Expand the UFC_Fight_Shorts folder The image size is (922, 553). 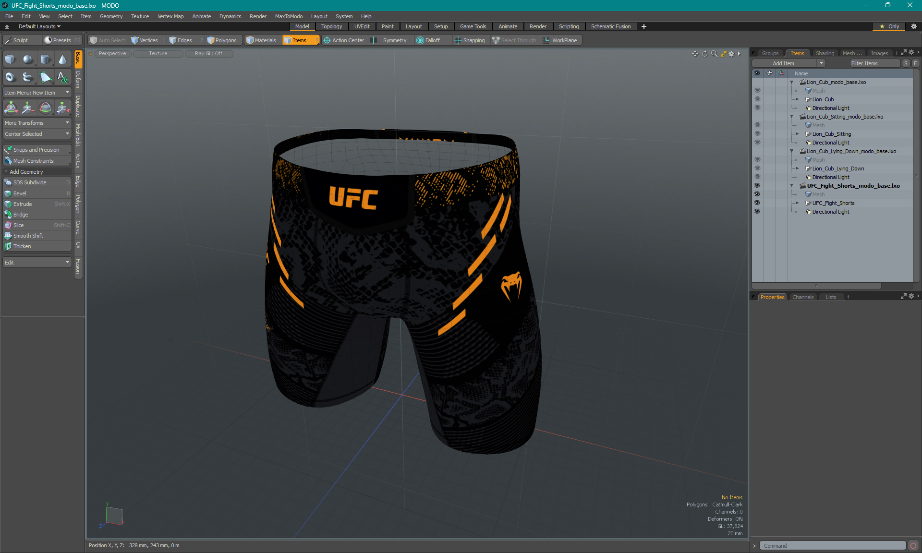[797, 203]
